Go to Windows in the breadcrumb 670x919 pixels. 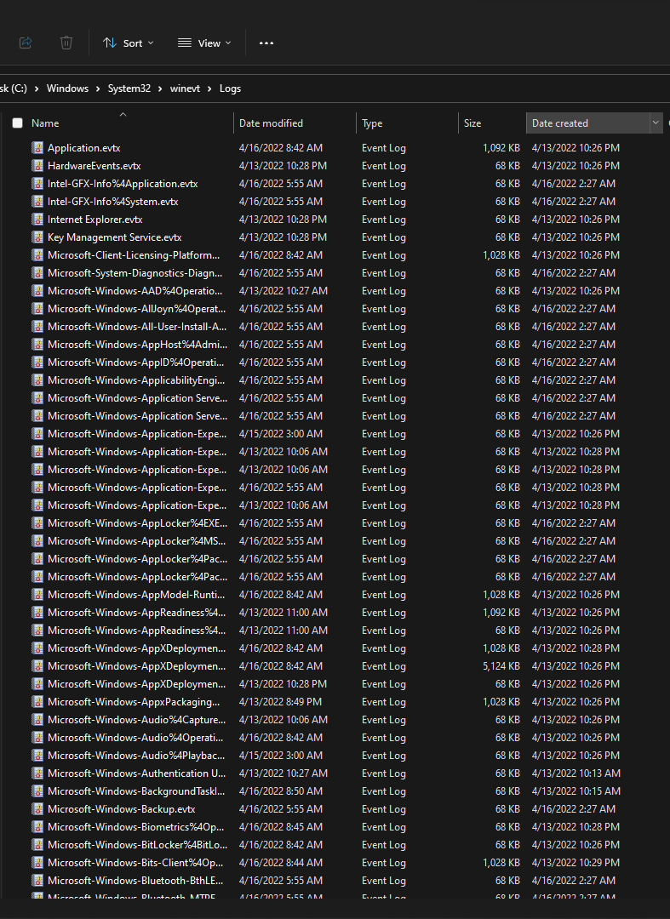[x=67, y=88]
